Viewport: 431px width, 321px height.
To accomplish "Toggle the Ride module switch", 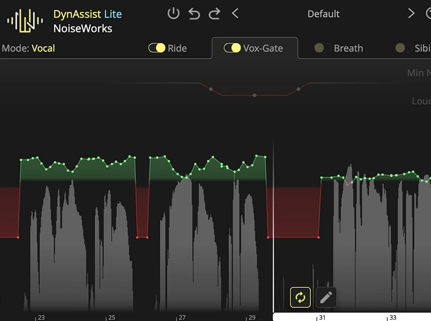I will click(157, 48).
